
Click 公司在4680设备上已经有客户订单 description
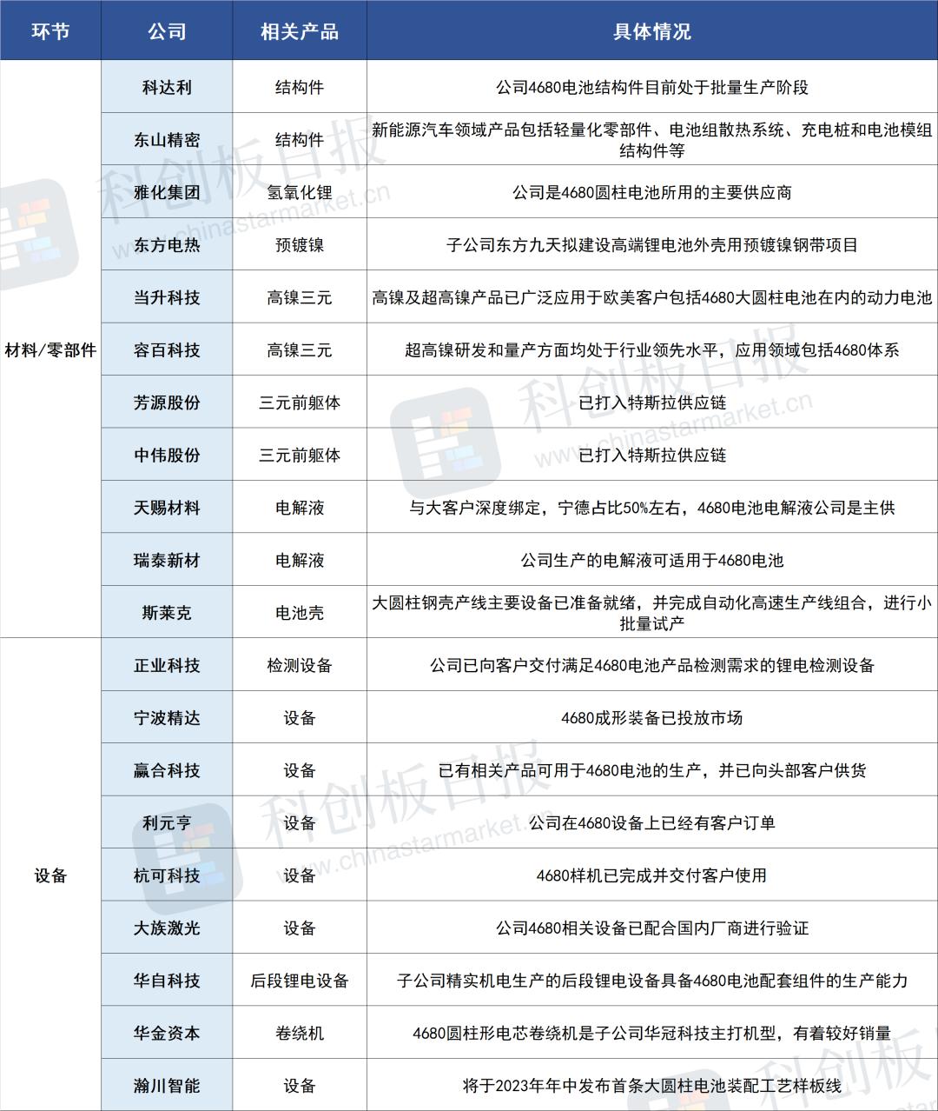652,823
